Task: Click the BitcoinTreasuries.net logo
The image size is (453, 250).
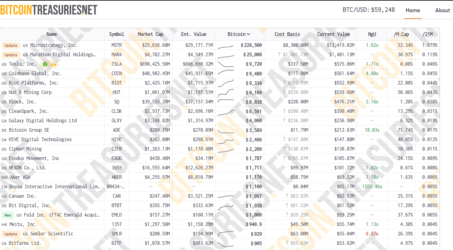Action: click(49, 10)
